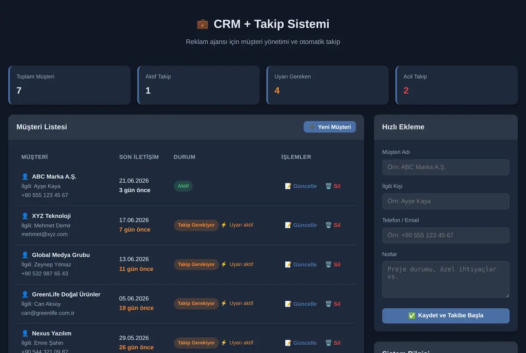Update Global Medya Grubu via Güncelle

click(x=301, y=265)
